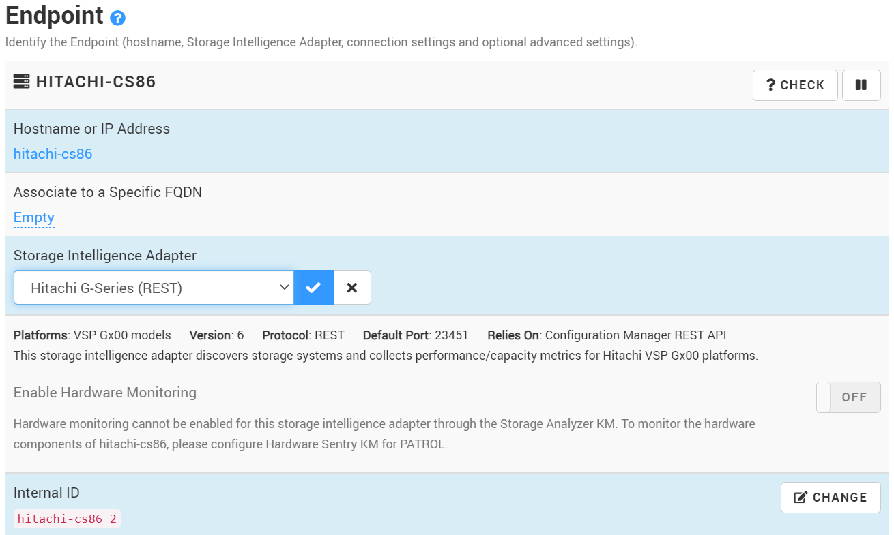Run a connection test with CHECK
Screen dimensions: 894x535
795,85
